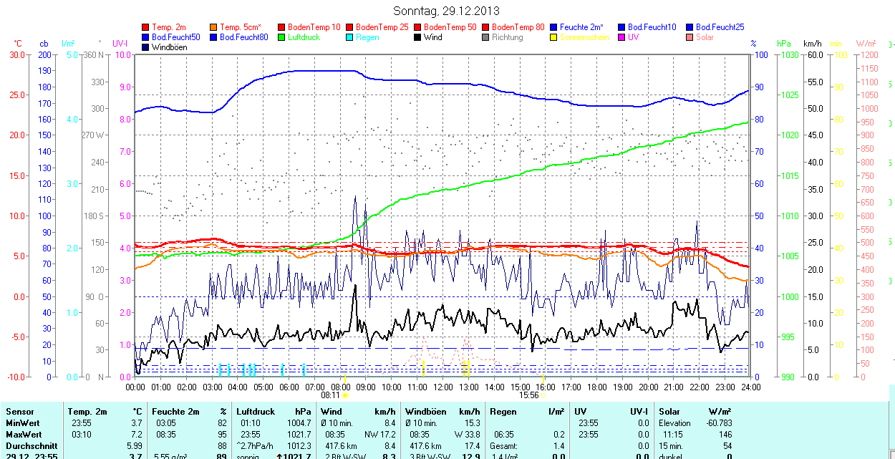Click the yellow min axis unit label
Viewport: 895px width, 459px height.
pyautogui.click(x=836, y=44)
